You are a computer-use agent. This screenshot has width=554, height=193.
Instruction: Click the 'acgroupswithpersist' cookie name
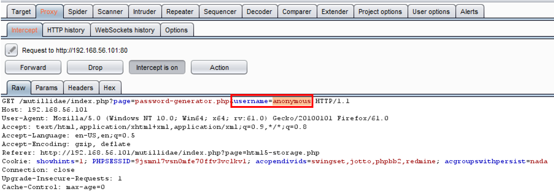485,161
